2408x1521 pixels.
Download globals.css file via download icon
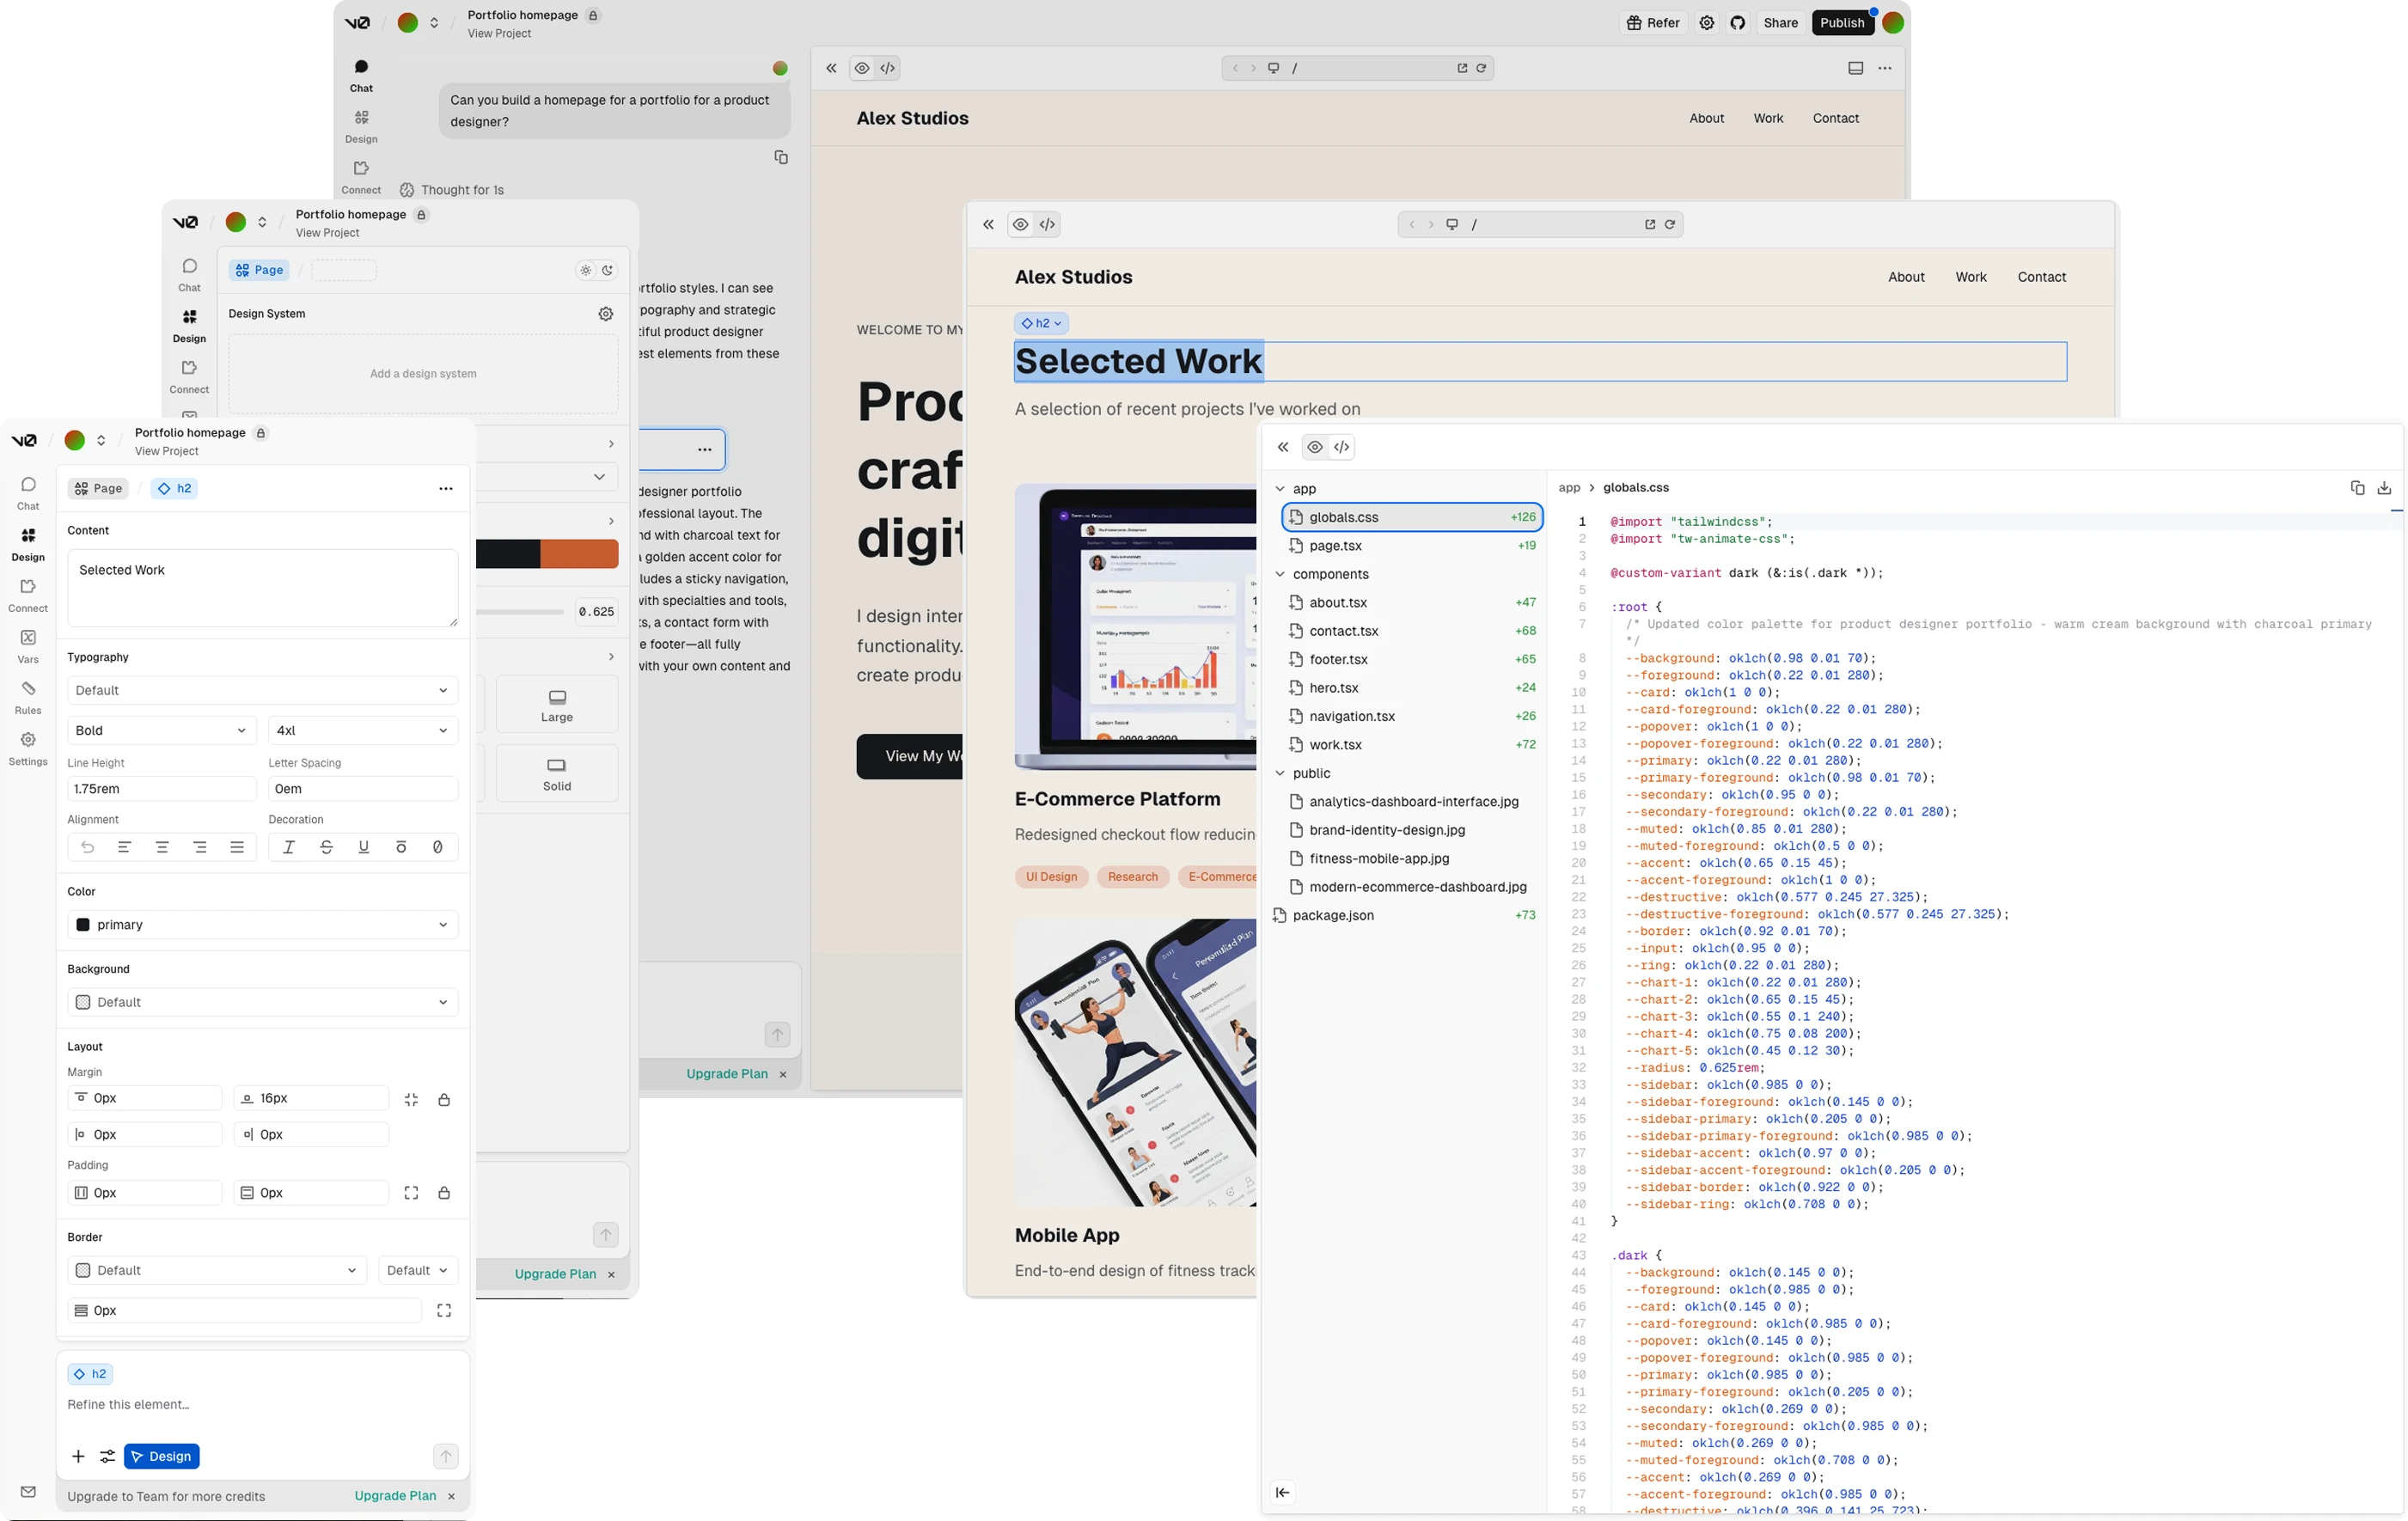pos(2384,488)
